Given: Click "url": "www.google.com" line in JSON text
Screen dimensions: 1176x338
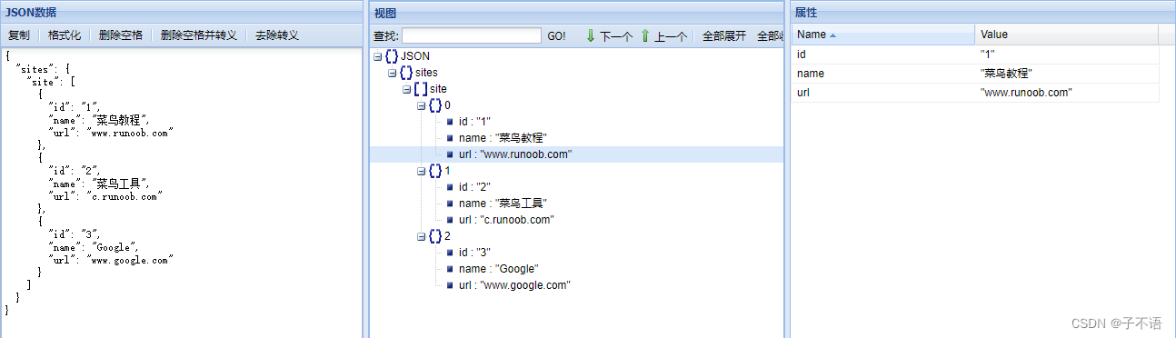Looking at the screenshot, I should click(110, 259).
